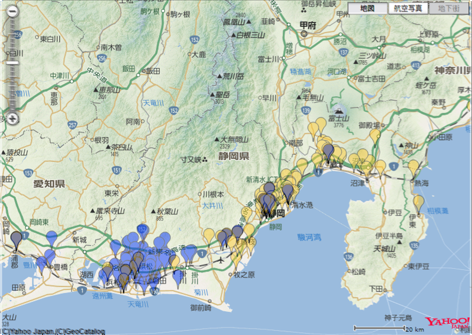Select the gray marker southwest of 富士山
472x335 pixels.
pyautogui.click(x=328, y=151)
